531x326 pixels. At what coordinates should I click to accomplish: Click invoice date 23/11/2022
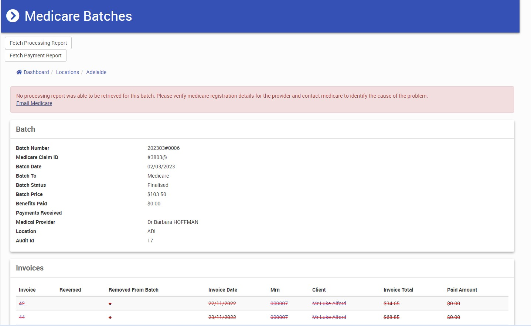click(222, 317)
